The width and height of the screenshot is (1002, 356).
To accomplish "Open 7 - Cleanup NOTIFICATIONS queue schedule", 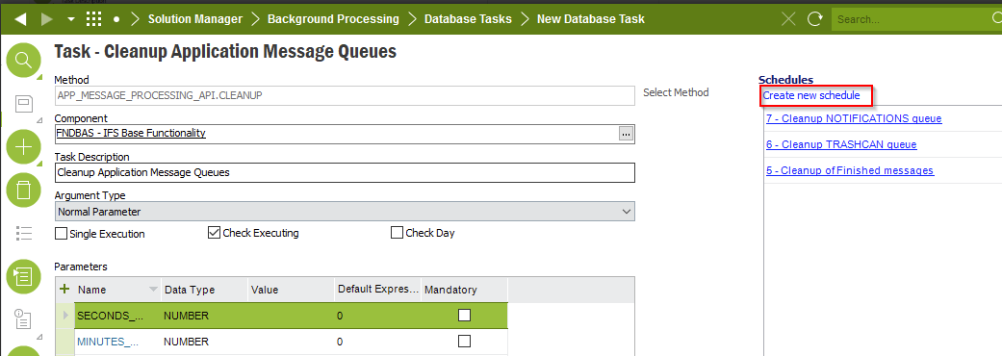I will click(x=854, y=118).
